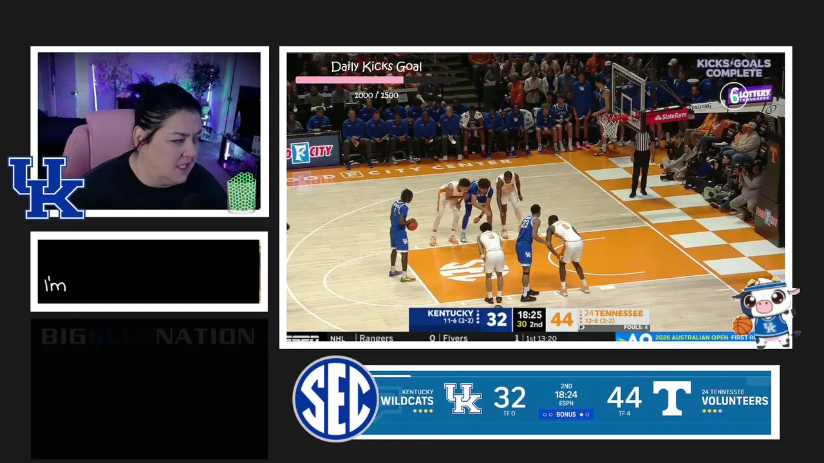Click the Tennessee T logo in the scoreboard
The image size is (824, 463).
[671, 398]
